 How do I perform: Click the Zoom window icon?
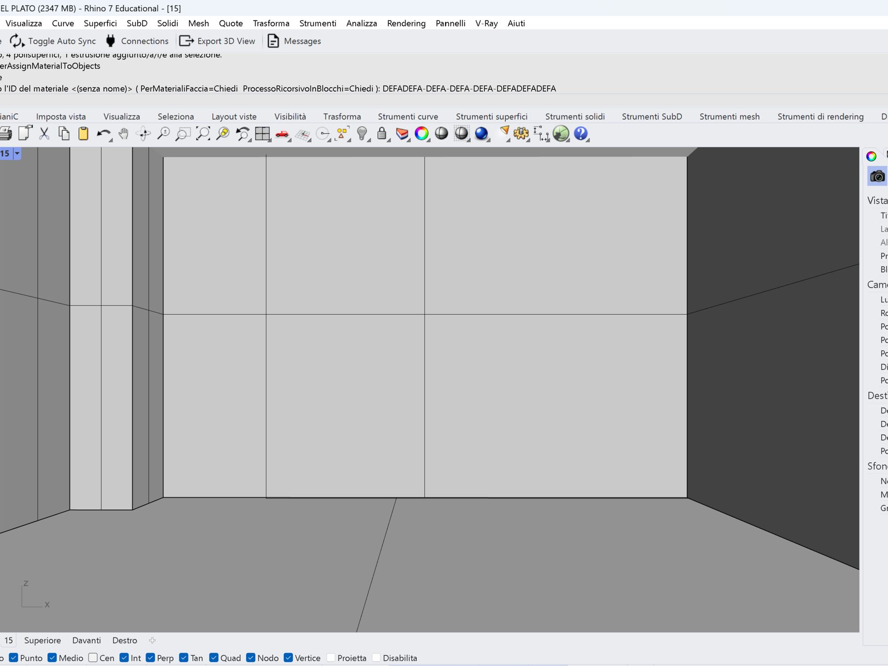click(x=183, y=134)
